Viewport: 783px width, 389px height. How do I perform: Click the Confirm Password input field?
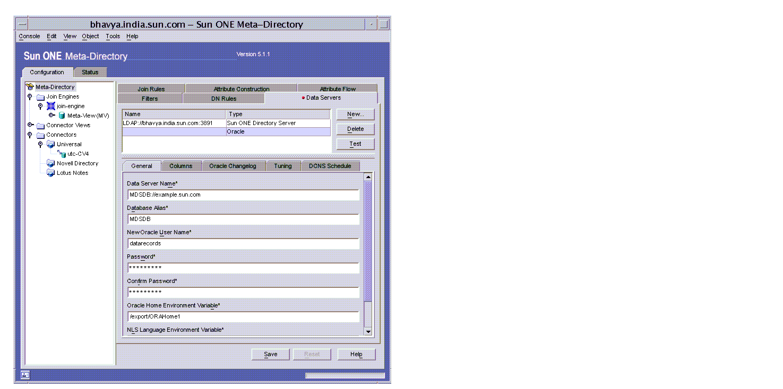[244, 293]
